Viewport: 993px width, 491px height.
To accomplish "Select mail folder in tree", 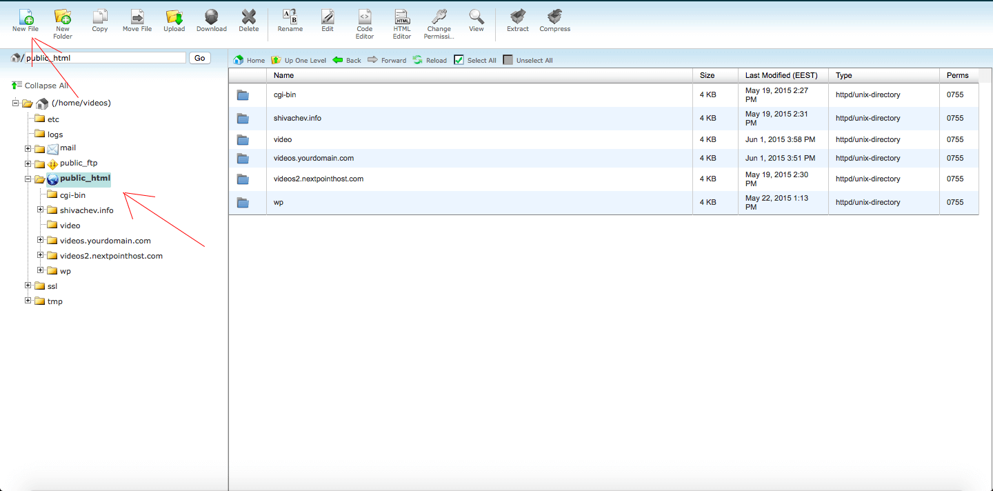I will [68, 148].
